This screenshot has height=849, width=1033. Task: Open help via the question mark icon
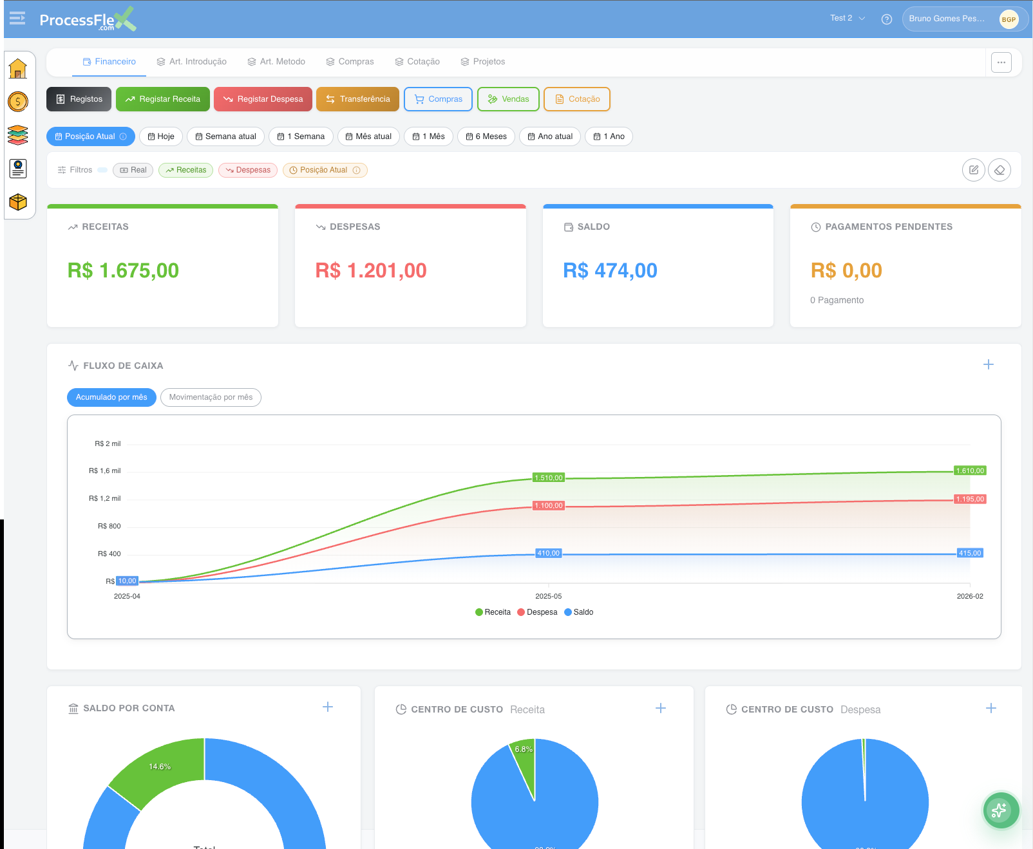886,19
